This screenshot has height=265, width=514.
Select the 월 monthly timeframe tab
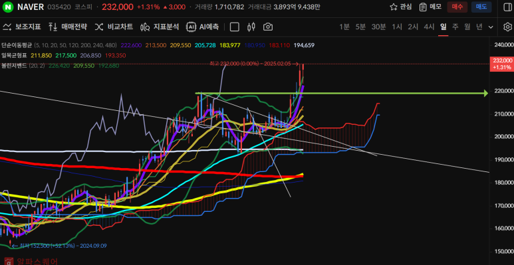(x=467, y=27)
